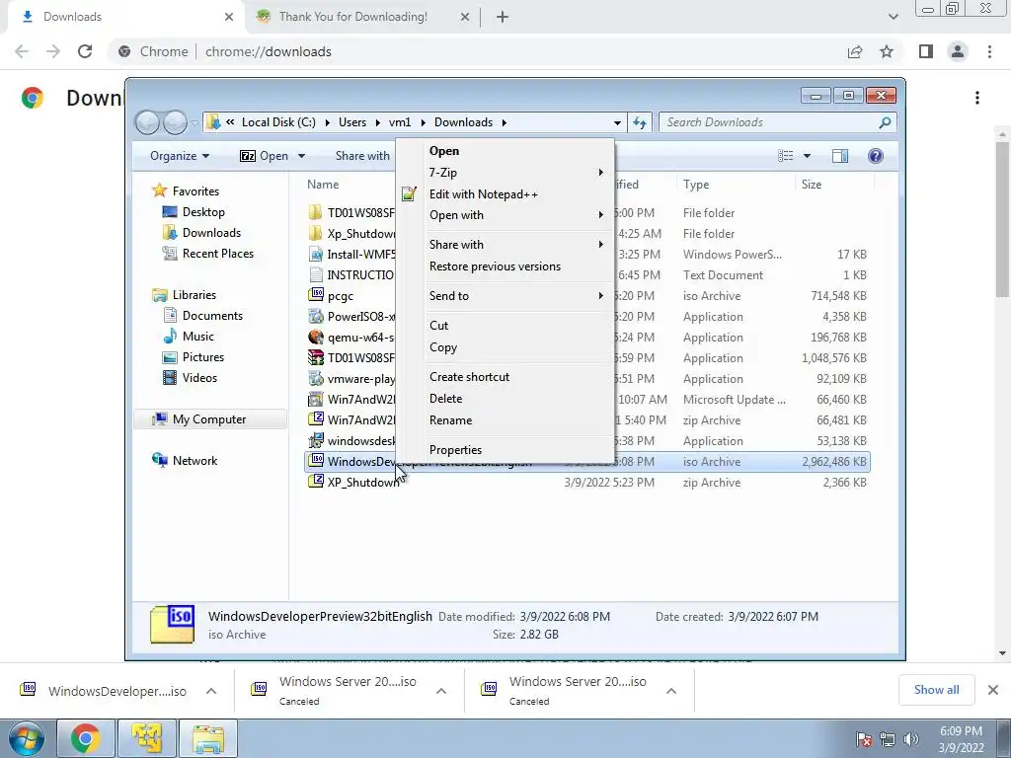This screenshot has width=1011, height=758.
Task: Toggle the preview pane icon
Action: (x=839, y=156)
